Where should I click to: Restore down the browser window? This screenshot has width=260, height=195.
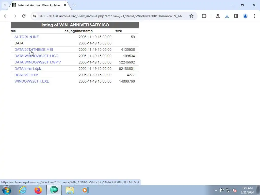tap(242, 5)
